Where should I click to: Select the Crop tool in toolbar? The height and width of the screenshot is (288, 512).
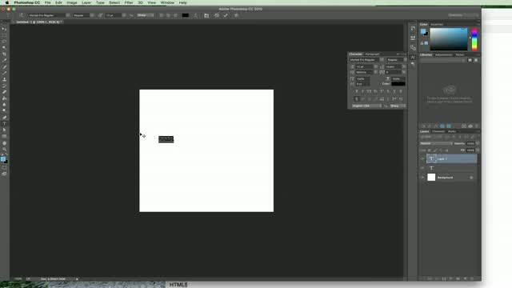point(4,54)
